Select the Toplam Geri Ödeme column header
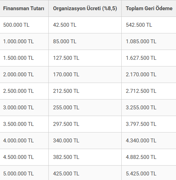Image resolution: width=176 pixels, height=180 pixels. [x=149, y=8]
